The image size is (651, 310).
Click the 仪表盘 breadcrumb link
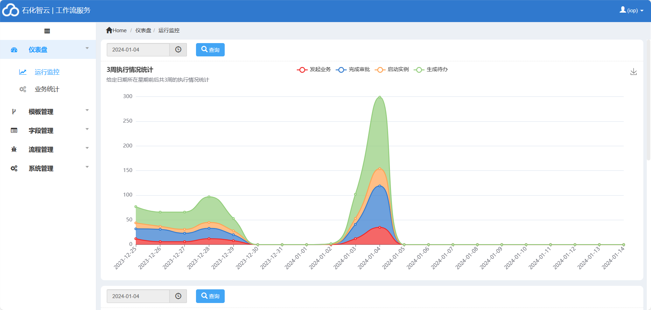[x=143, y=30]
